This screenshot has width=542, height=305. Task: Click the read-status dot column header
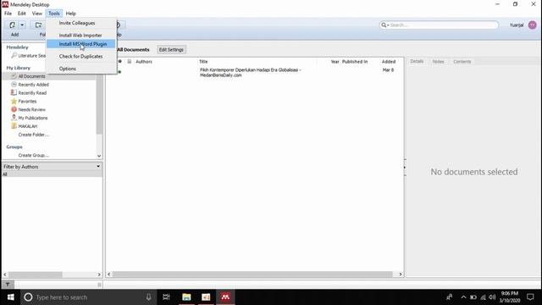tap(120, 62)
